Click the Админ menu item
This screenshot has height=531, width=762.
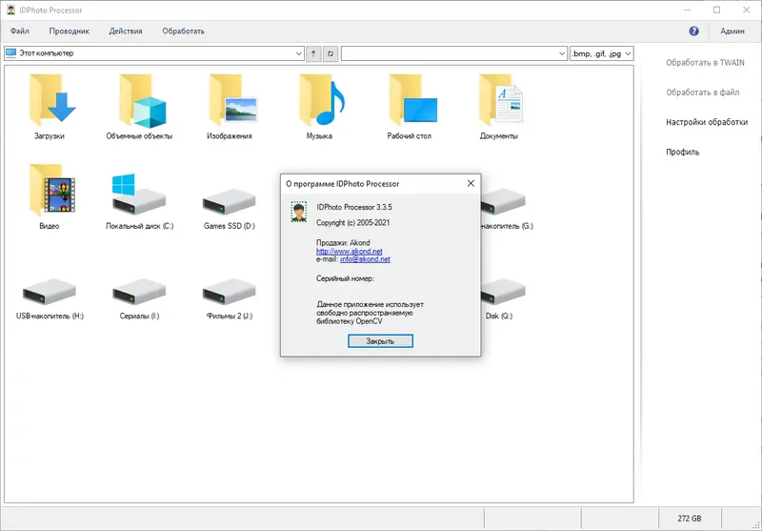[x=732, y=31]
